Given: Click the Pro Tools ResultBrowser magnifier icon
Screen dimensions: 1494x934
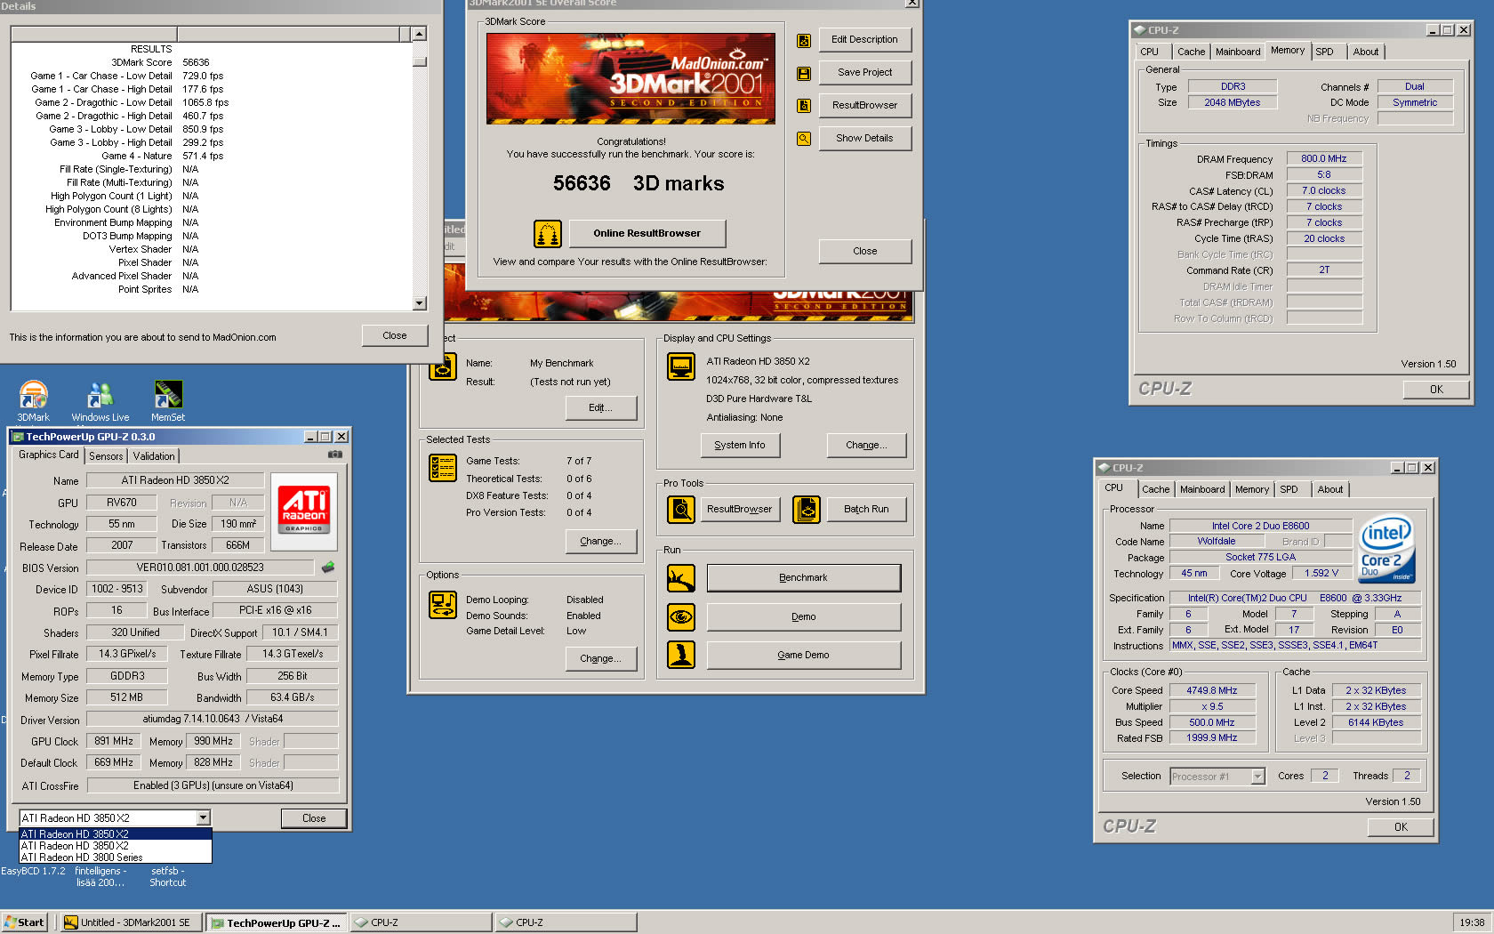Looking at the screenshot, I should (x=681, y=510).
